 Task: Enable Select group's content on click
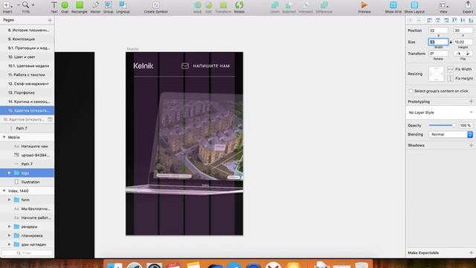click(411, 91)
